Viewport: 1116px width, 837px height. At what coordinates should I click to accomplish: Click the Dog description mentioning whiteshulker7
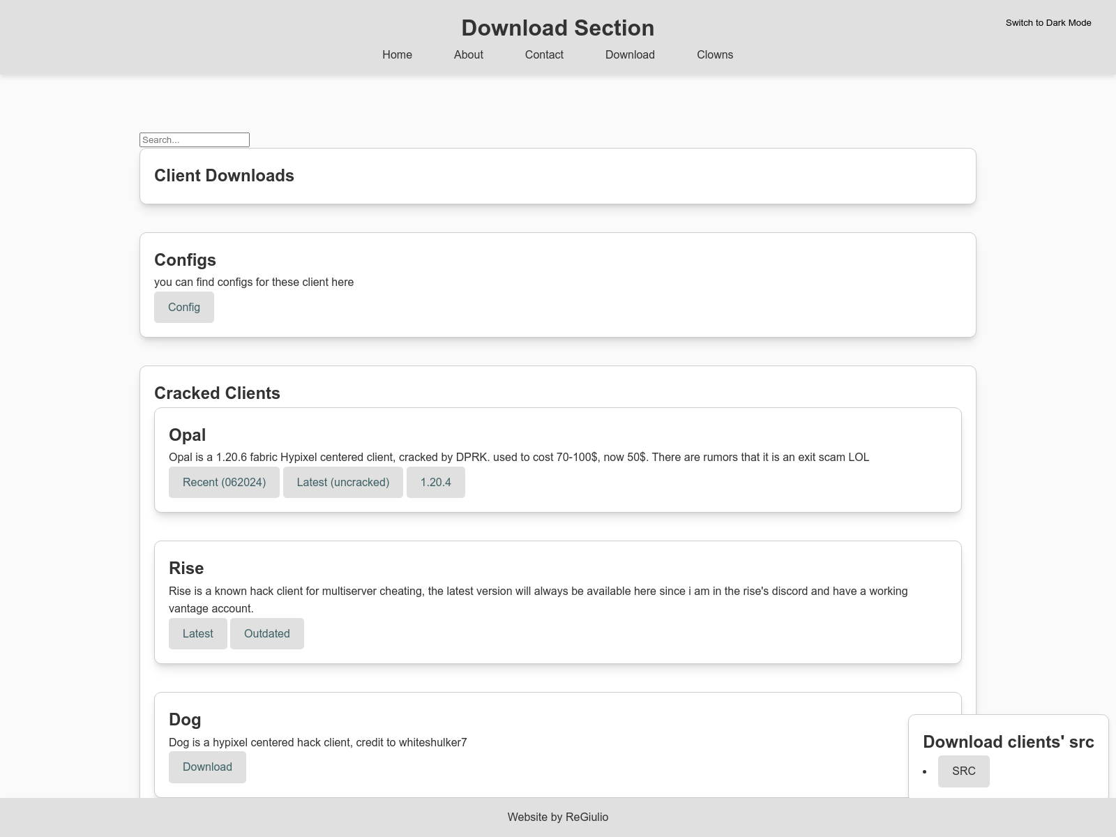318,743
